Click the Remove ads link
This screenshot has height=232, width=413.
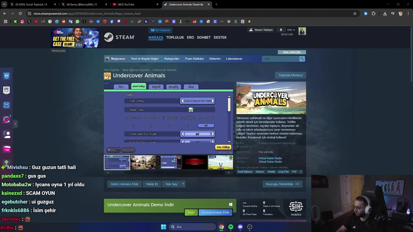click(59, 51)
